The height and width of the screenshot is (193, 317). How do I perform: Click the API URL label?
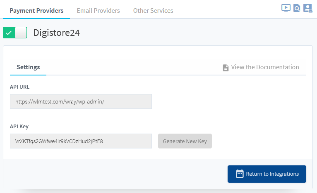point(19,87)
